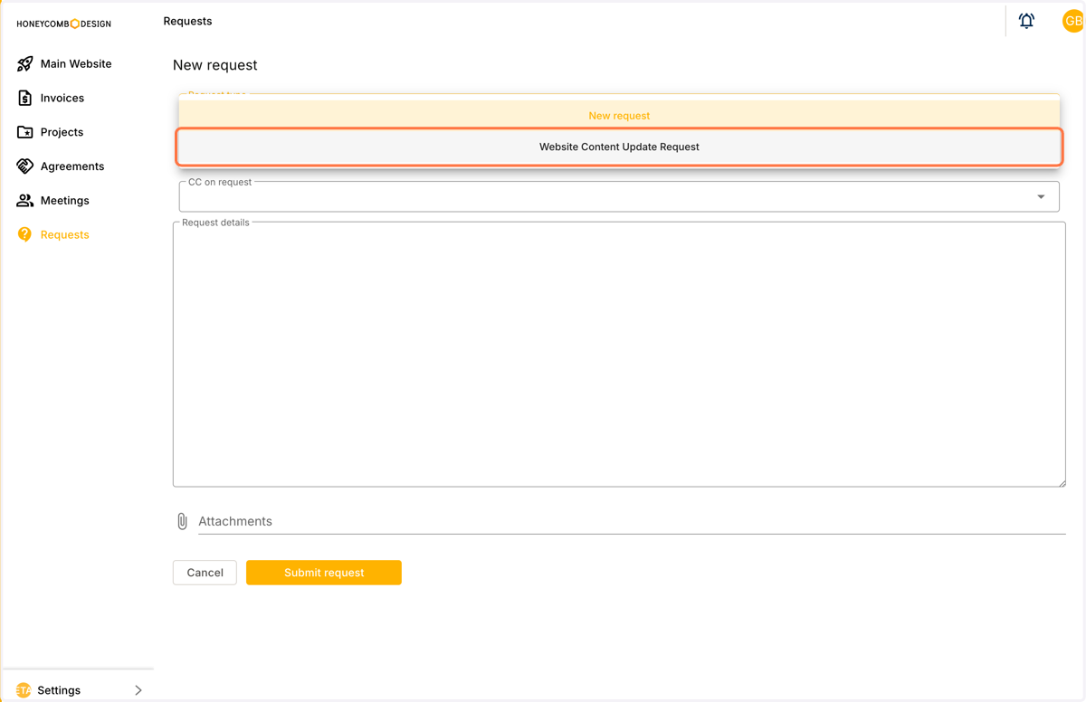This screenshot has height=702, width=1086.
Task: Click the Cancel button
Action: (205, 573)
